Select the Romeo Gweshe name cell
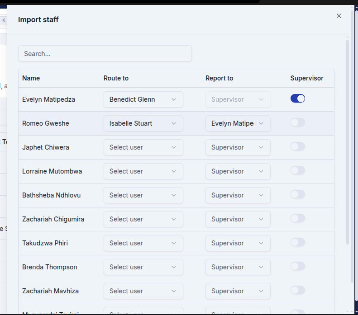The width and height of the screenshot is (358, 315). (46, 123)
